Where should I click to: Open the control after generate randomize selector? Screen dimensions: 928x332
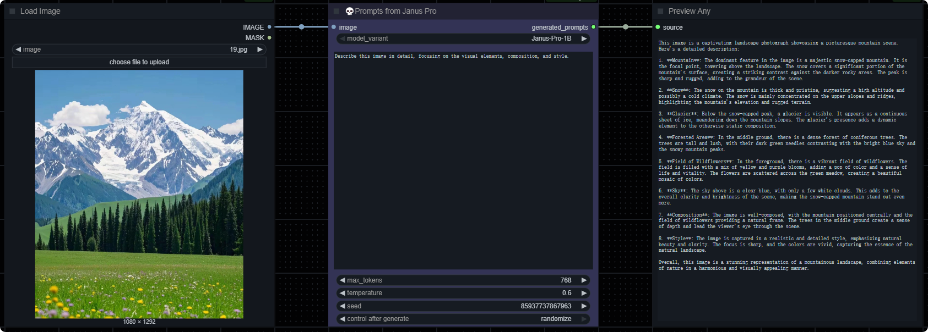click(463, 319)
